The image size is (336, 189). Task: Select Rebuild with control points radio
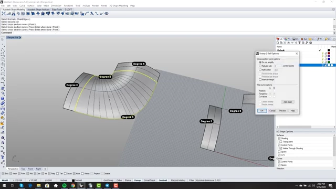coord(260,66)
